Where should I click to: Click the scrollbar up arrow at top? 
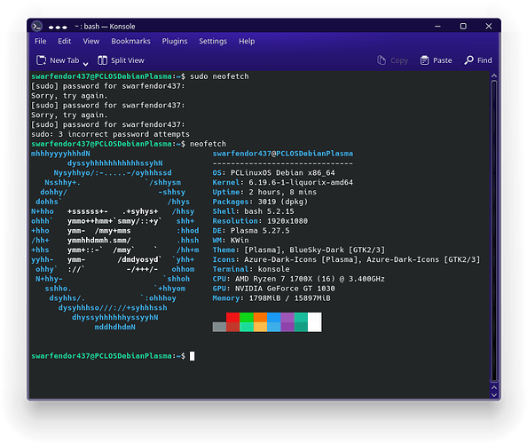coord(493,76)
